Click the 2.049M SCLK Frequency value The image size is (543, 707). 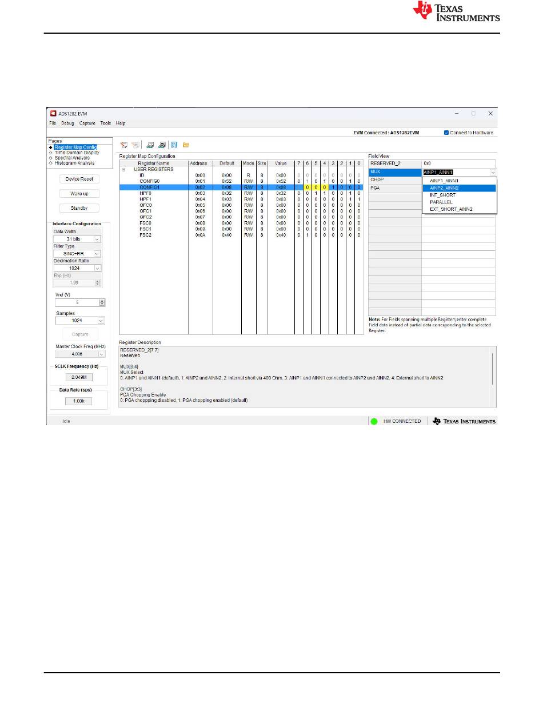[79, 377]
